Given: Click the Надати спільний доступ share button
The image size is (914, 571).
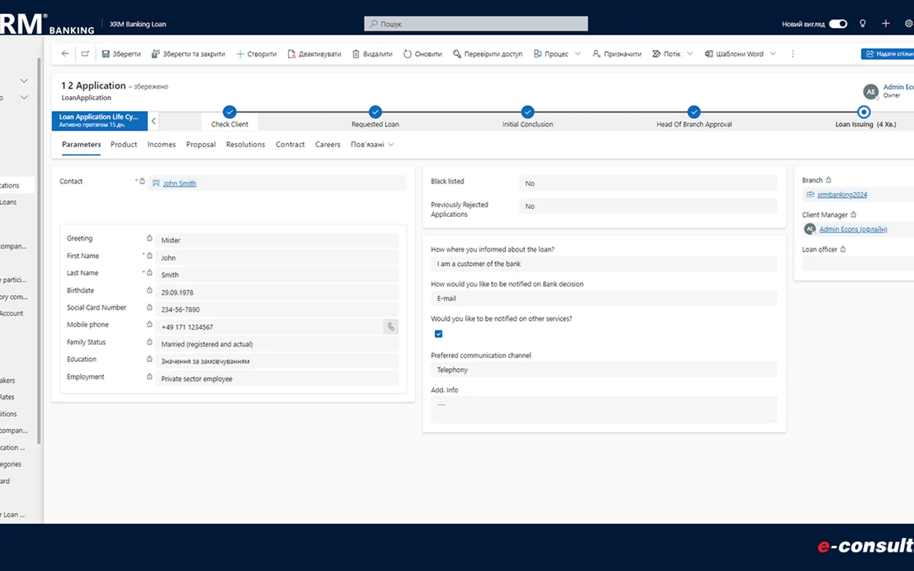Looking at the screenshot, I should point(888,54).
